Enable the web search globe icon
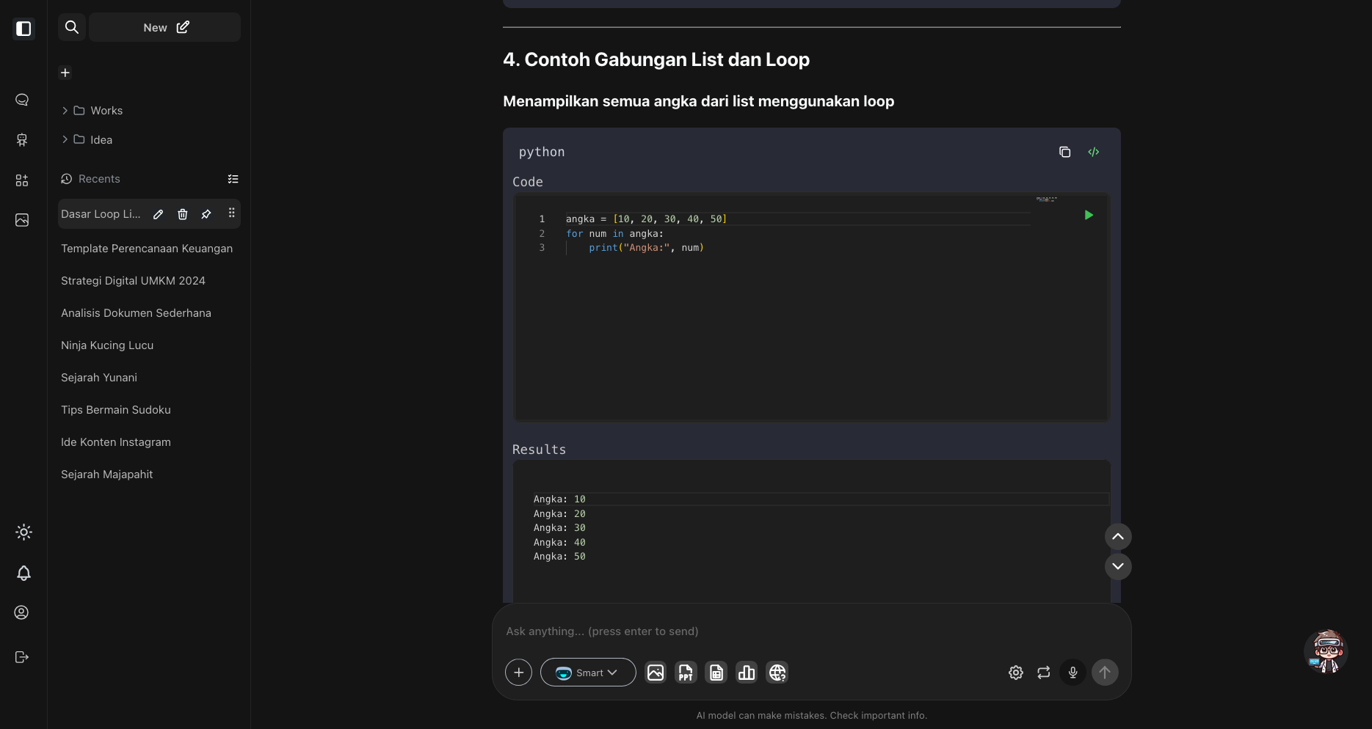Viewport: 1372px width, 729px height. coord(777,673)
